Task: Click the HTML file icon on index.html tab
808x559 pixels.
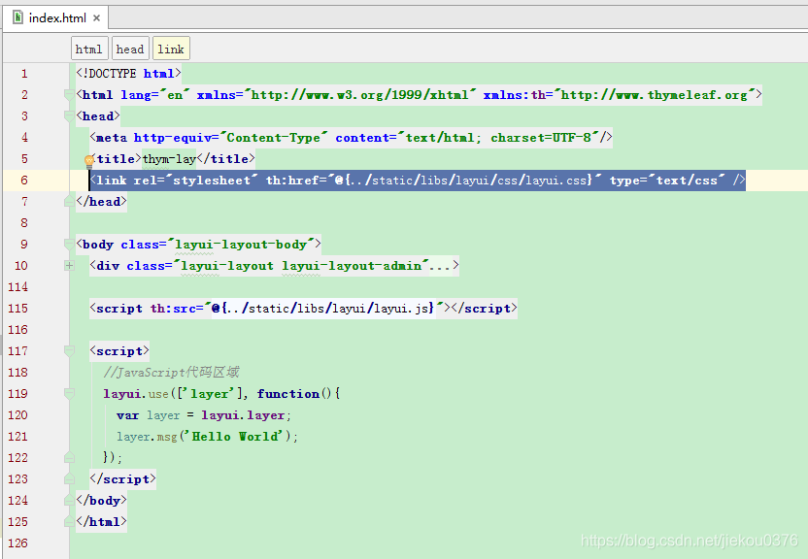Action: pos(18,17)
